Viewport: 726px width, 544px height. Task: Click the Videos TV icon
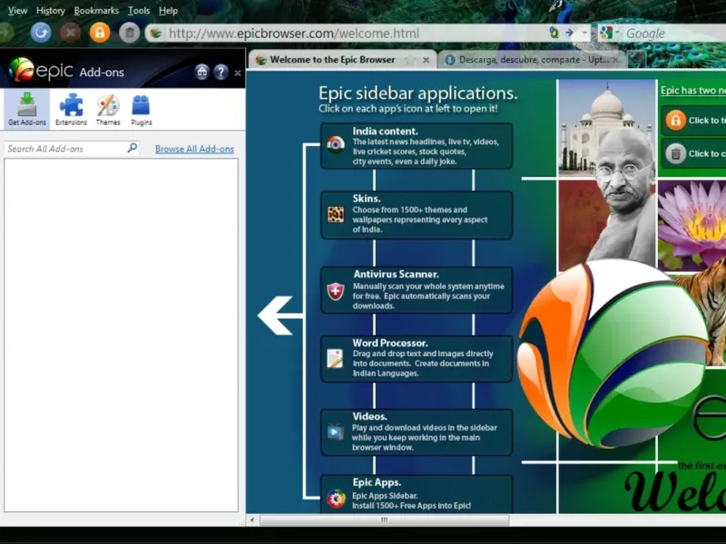point(336,432)
